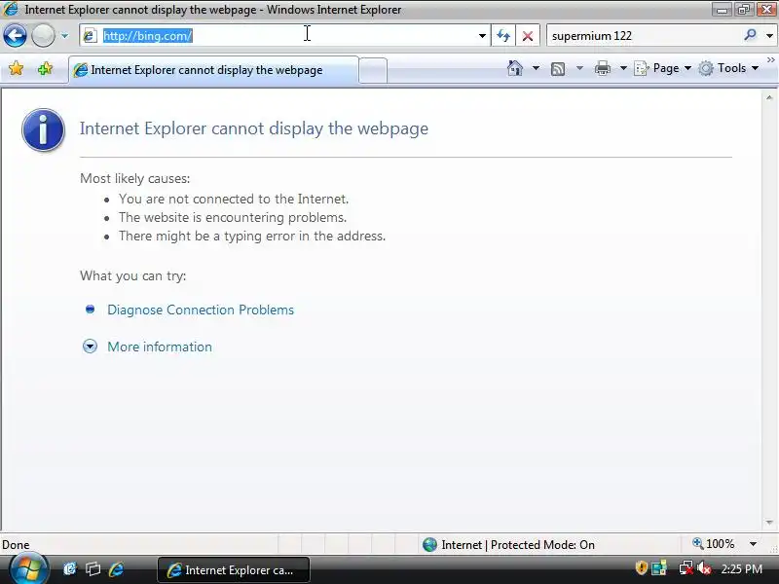The height and width of the screenshot is (584, 779).
Task: Click the 'What you can try:' text
Action: pos(132,275)
